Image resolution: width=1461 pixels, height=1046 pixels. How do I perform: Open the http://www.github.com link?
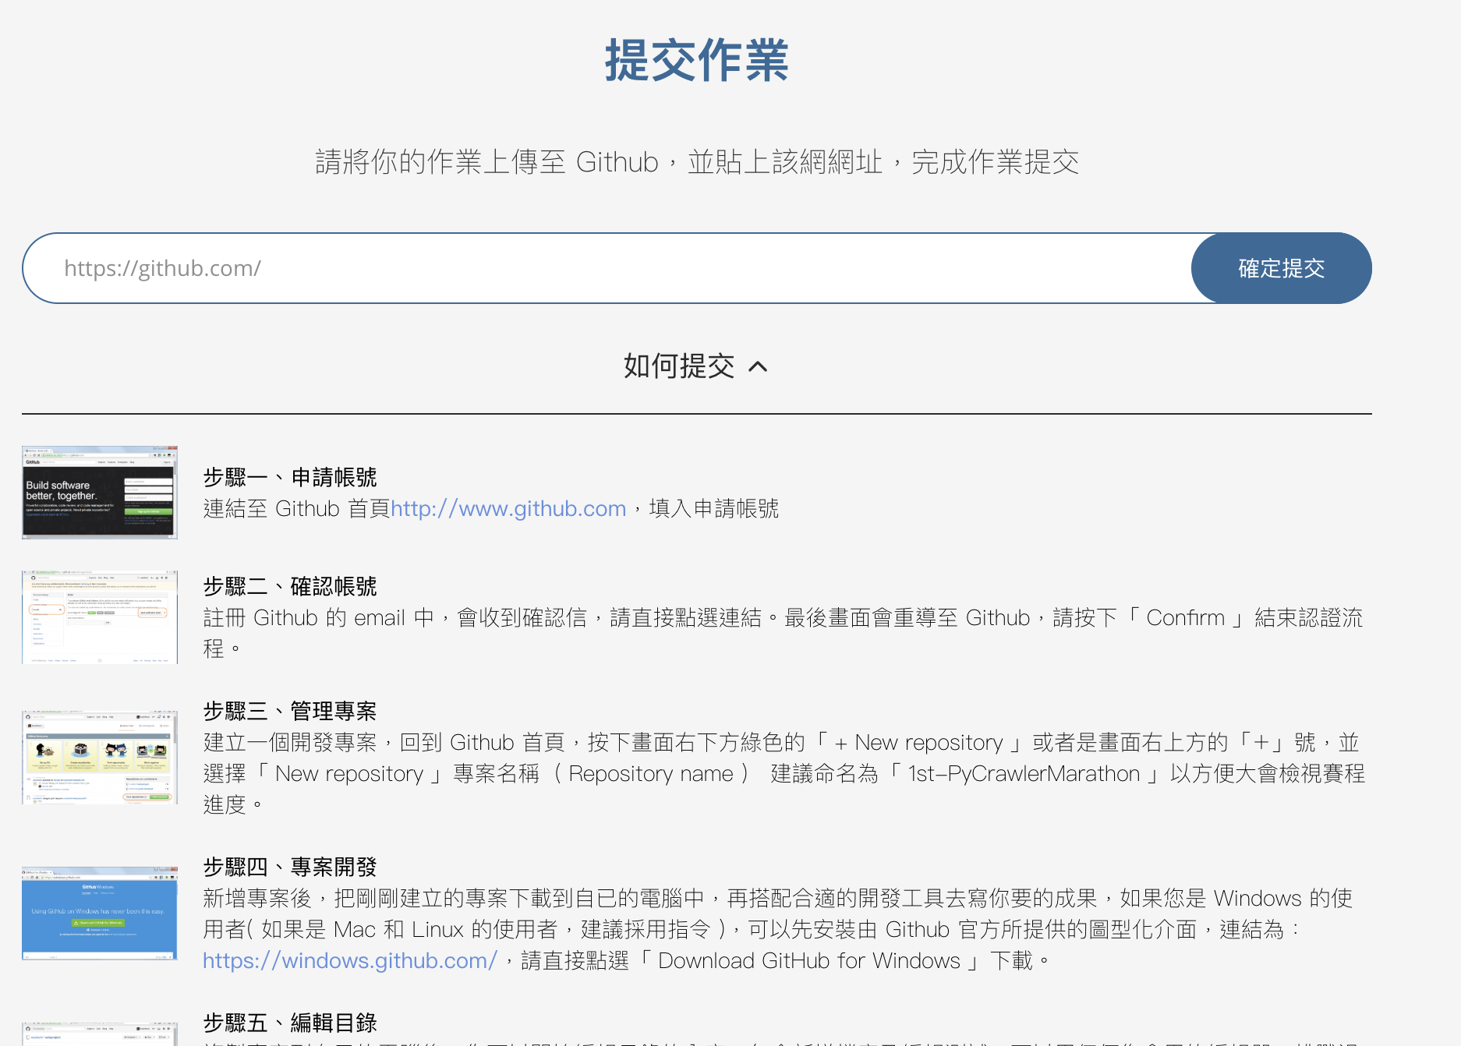508,509
